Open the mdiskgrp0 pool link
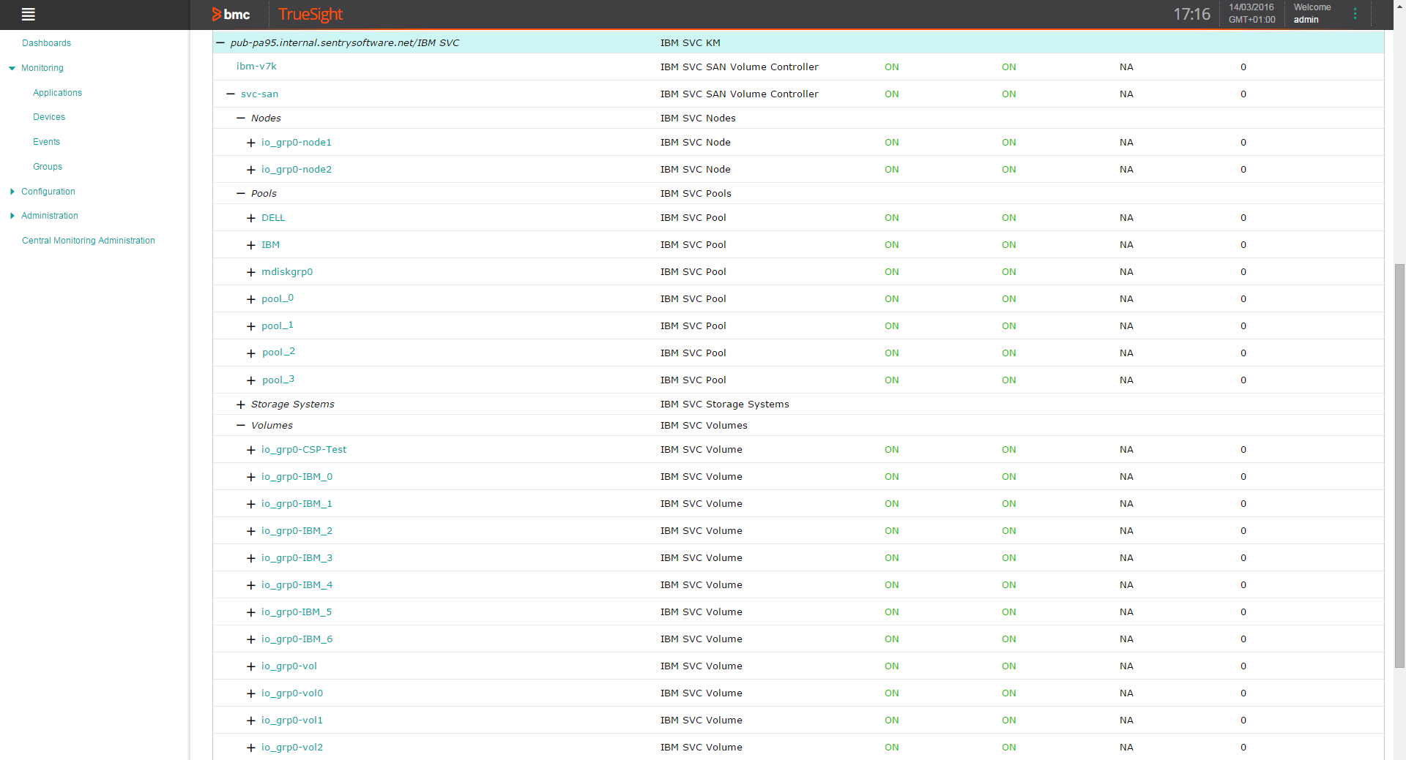Image resolution: width=1406 pixels, height=760 pixels. [x=287, y=272]
